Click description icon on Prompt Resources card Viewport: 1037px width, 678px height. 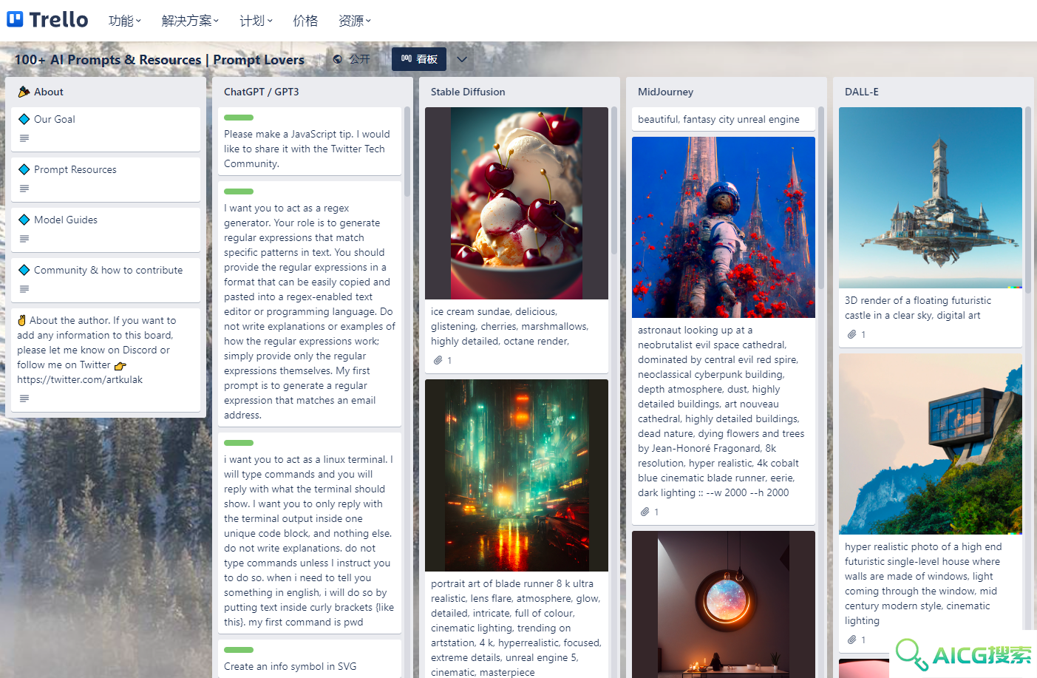[x=24, y=189]
